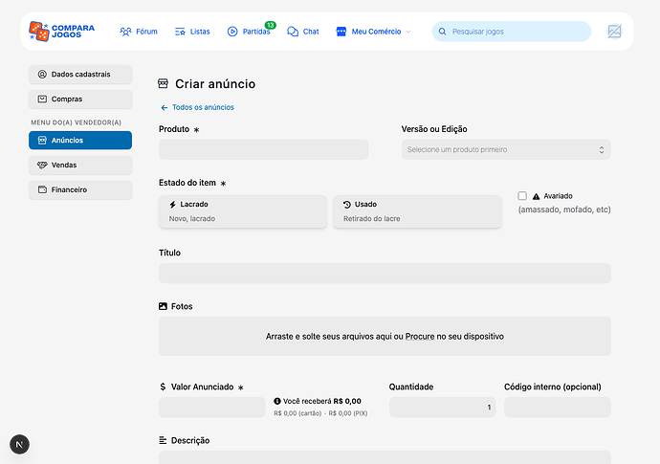Open Financeiro in vendor menu
Screen dimensions: 660x464
(80, 189)
